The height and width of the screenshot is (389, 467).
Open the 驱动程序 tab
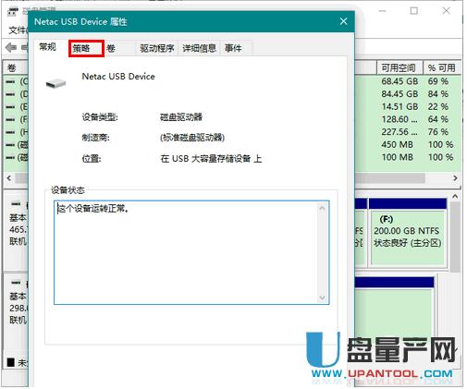click(x=157, y=48)
